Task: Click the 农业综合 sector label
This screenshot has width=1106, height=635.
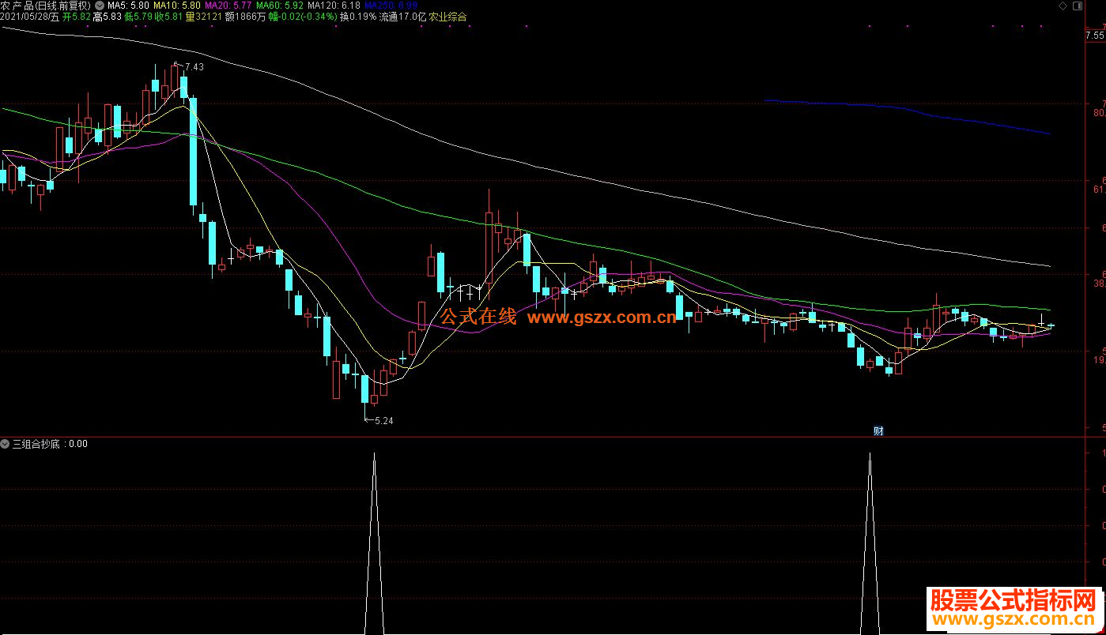Action: [x=447, y=16]
